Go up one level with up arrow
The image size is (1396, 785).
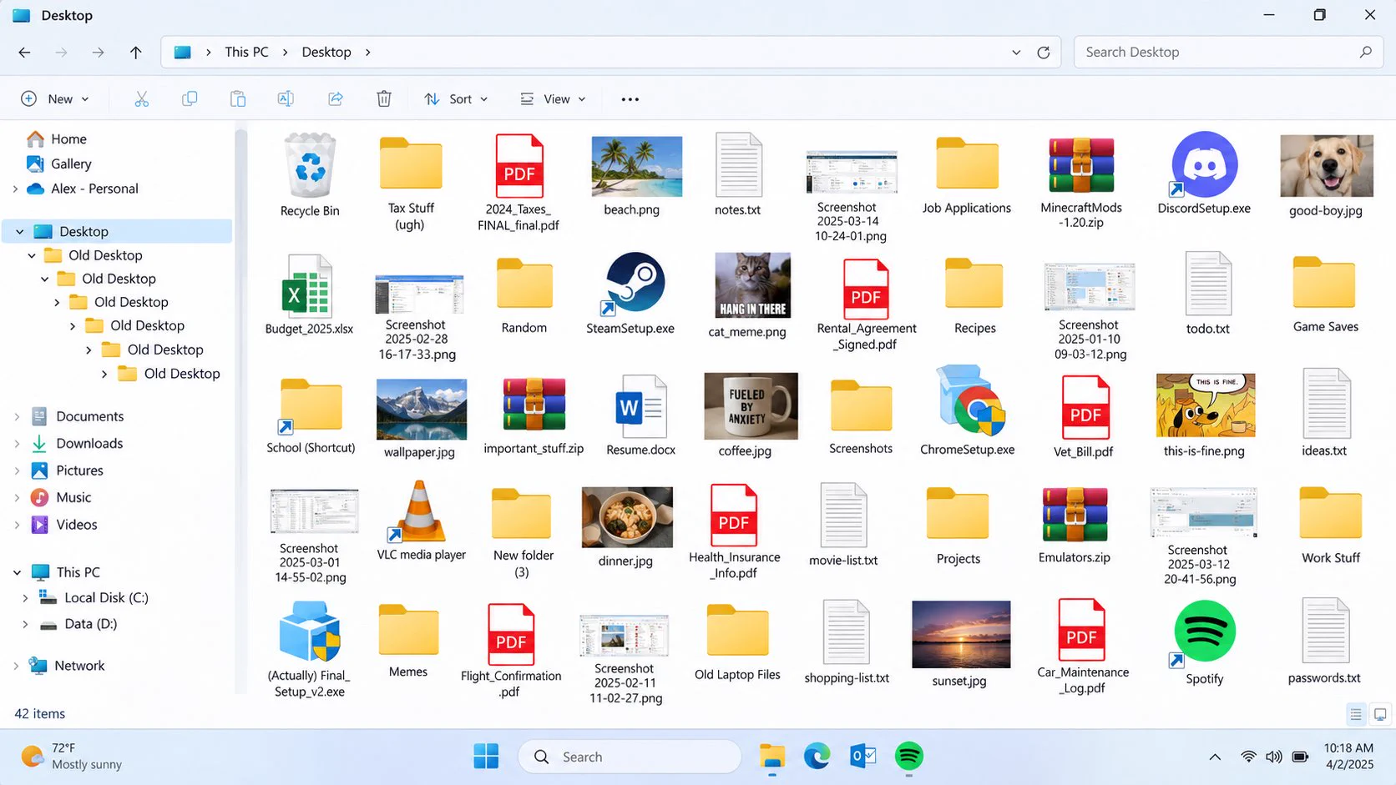[135, 53]
